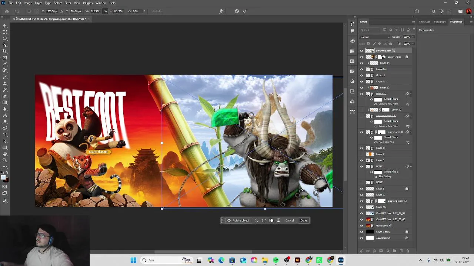
Task: Show the hidden Layer 7
Action: pos(361,154)
